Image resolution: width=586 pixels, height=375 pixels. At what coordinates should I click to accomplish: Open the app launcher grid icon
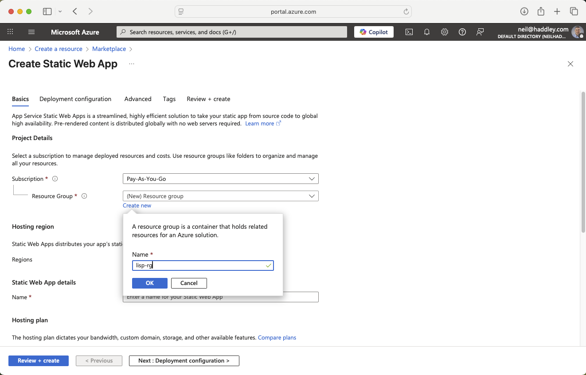point(10,32)
